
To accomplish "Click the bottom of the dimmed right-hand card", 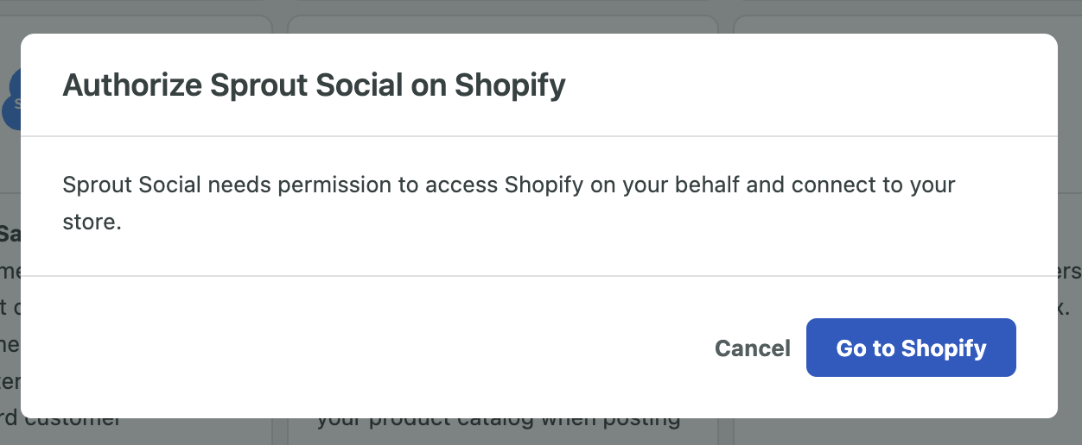I will (907, 431).
